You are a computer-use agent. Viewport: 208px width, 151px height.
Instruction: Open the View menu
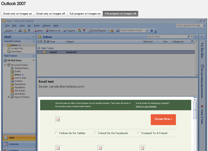point(22,25)
